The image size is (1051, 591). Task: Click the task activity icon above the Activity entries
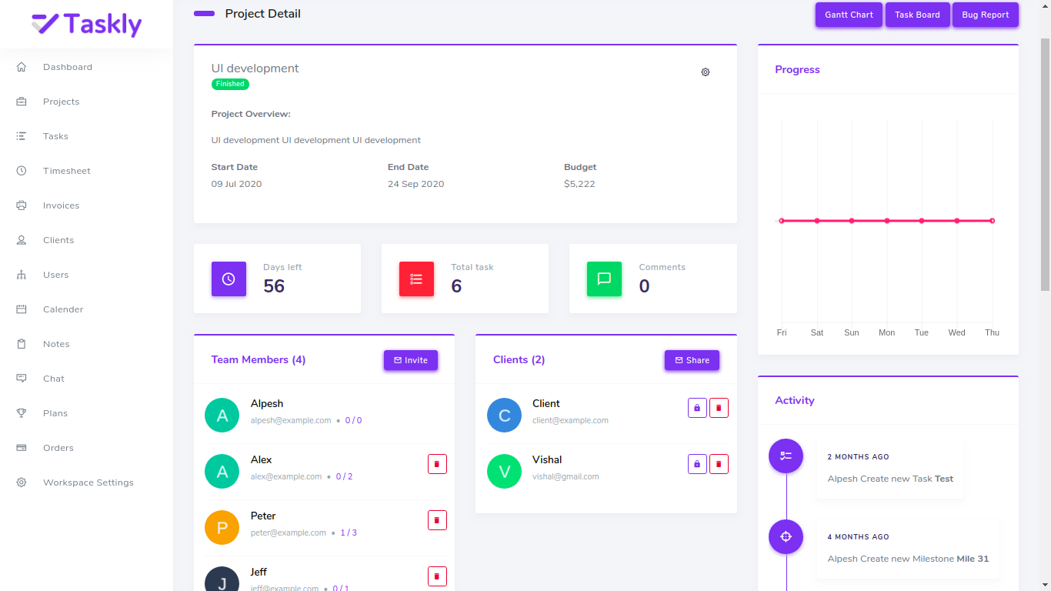click(786, 456)
